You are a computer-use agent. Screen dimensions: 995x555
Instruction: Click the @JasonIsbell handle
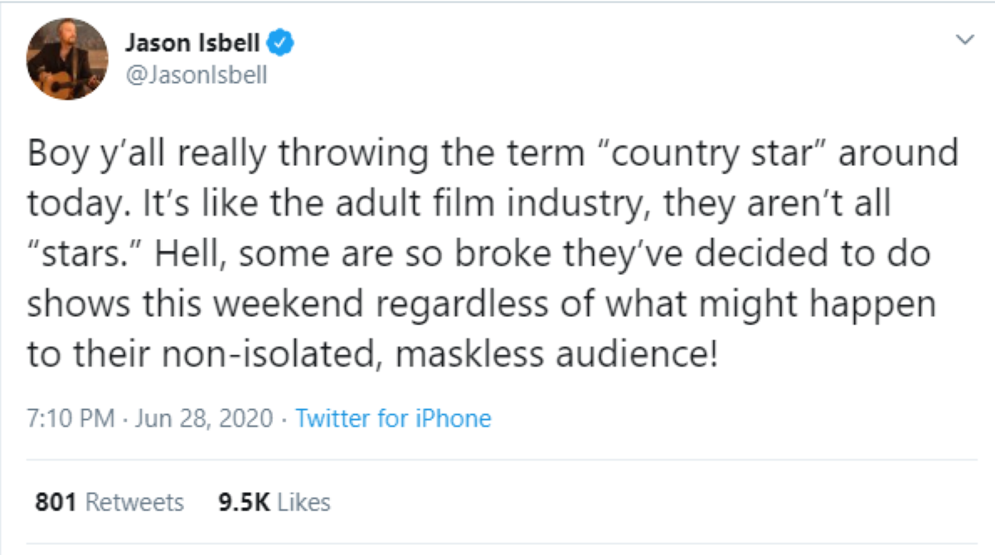[x=196, y=75]
